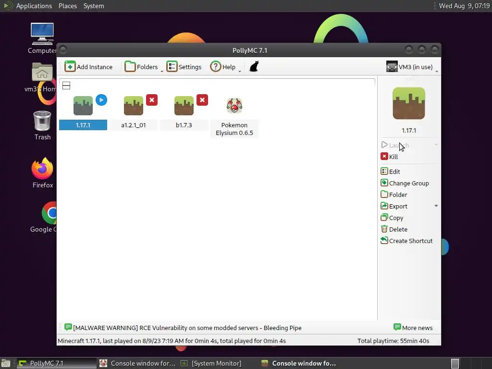This screenshot has height=369, width=492.
Task: Open the Trash desktop icon
Action: [x=42, y=125]
